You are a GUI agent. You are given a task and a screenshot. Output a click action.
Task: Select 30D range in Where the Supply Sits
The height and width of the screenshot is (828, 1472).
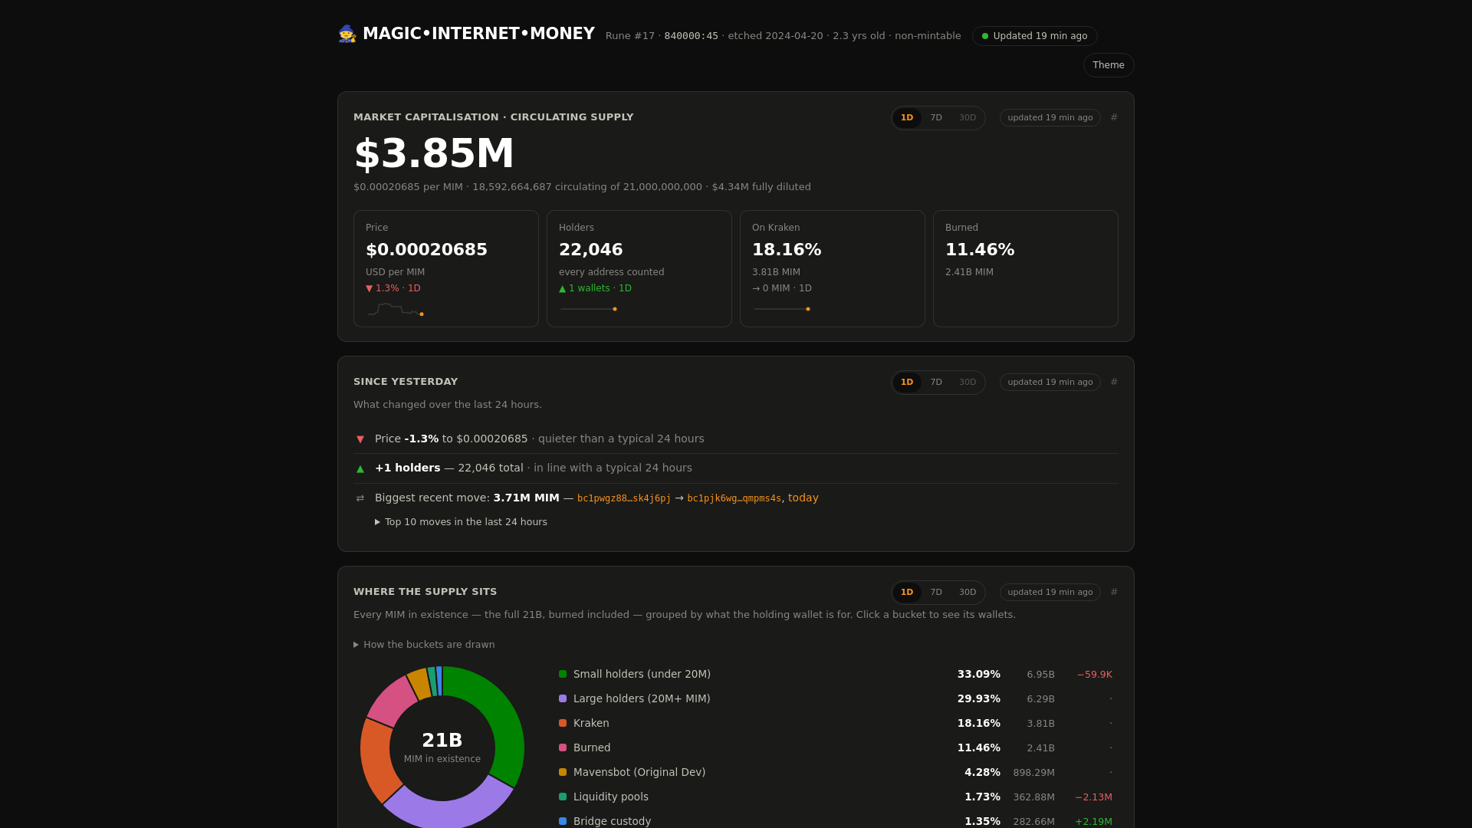pos(968,593)
